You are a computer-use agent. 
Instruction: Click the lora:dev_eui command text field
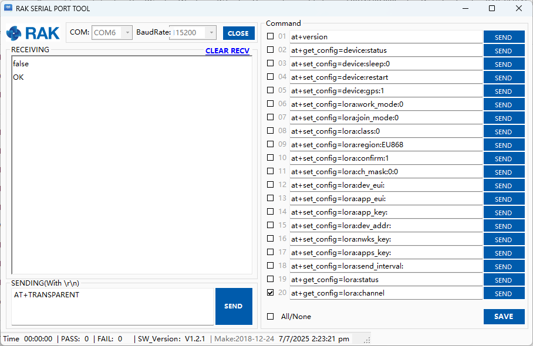point(386,185)
